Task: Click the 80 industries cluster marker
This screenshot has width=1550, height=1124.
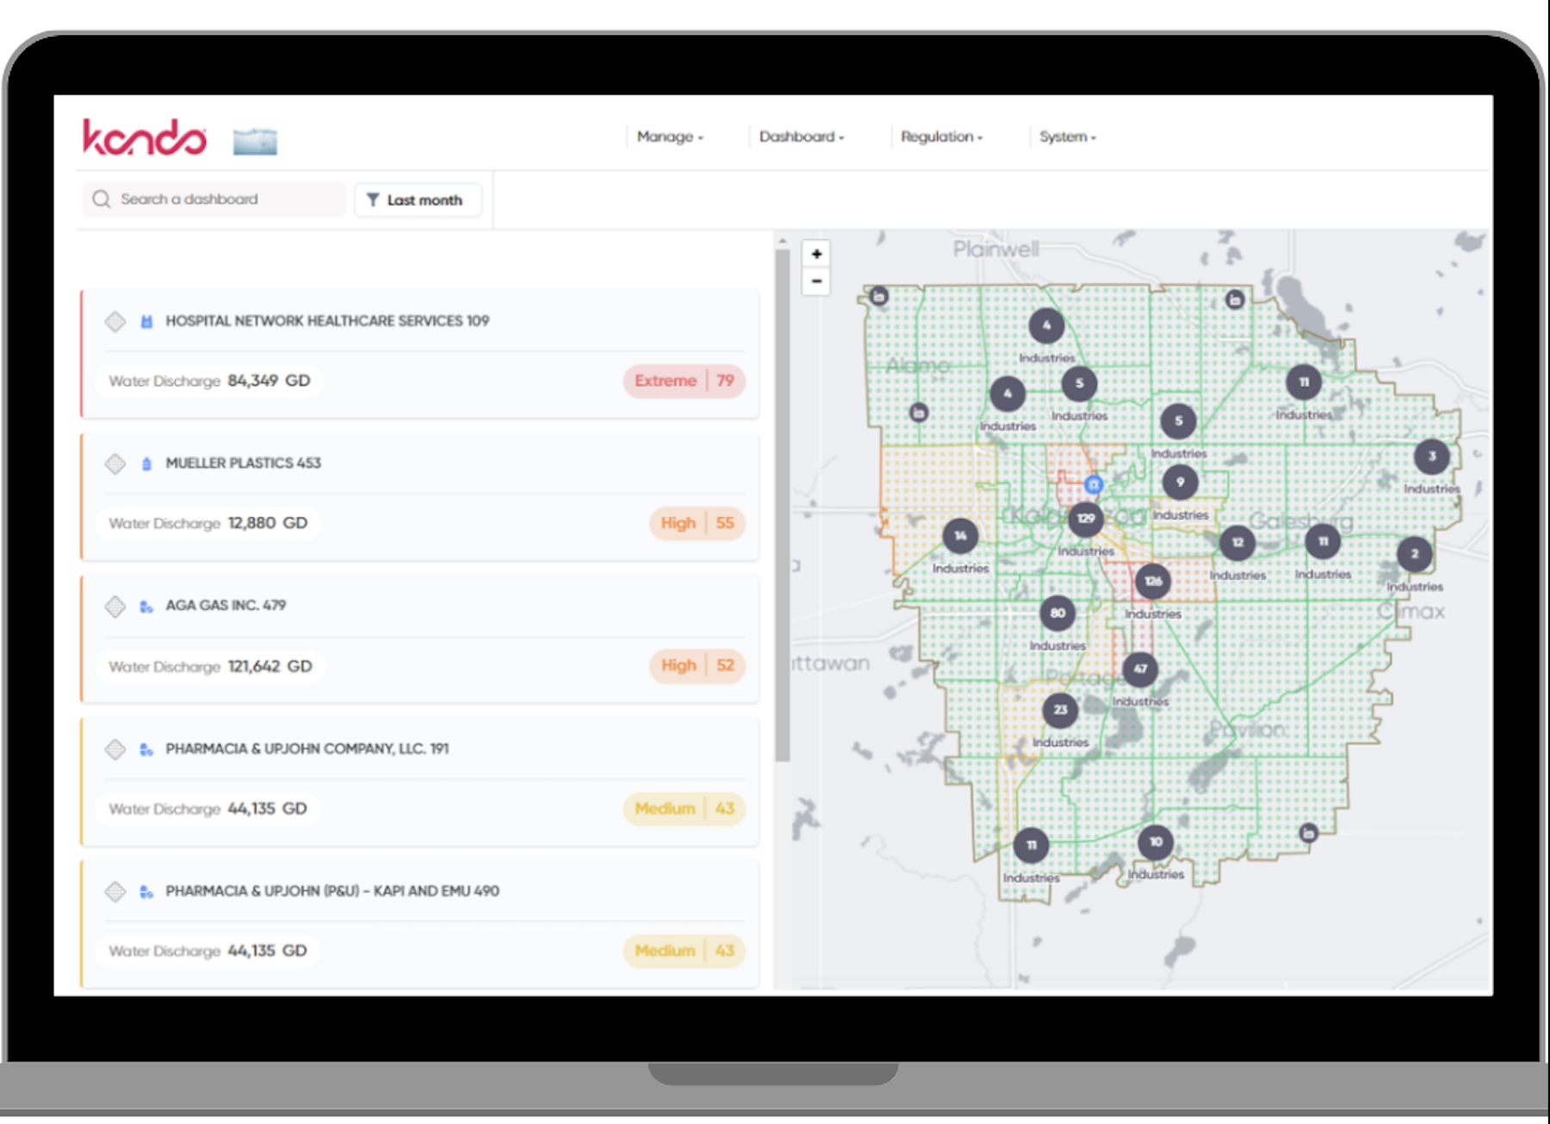Action: click(1057, 614)
